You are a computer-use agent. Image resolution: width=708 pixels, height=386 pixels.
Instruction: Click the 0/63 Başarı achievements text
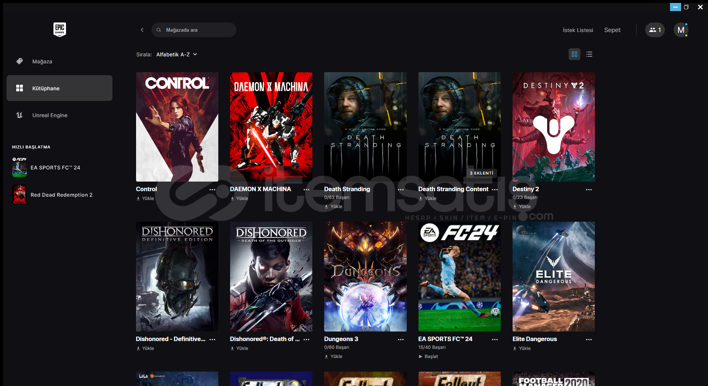337,197
